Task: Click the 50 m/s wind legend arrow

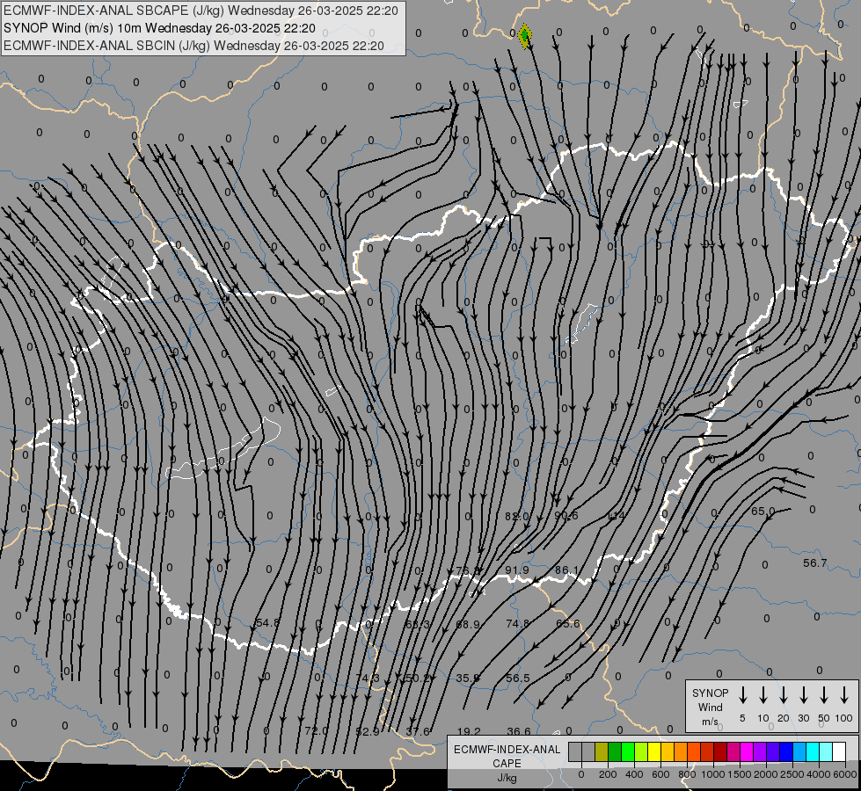Action: [824, 695]
